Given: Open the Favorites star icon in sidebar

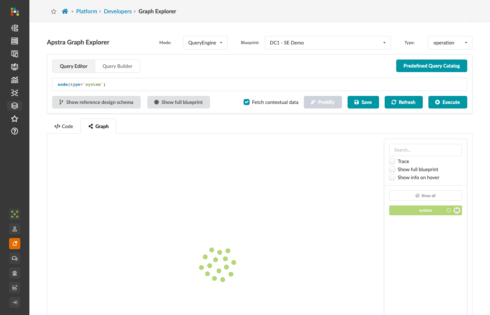Looking at the screenshot, I should tap(15, 119).
